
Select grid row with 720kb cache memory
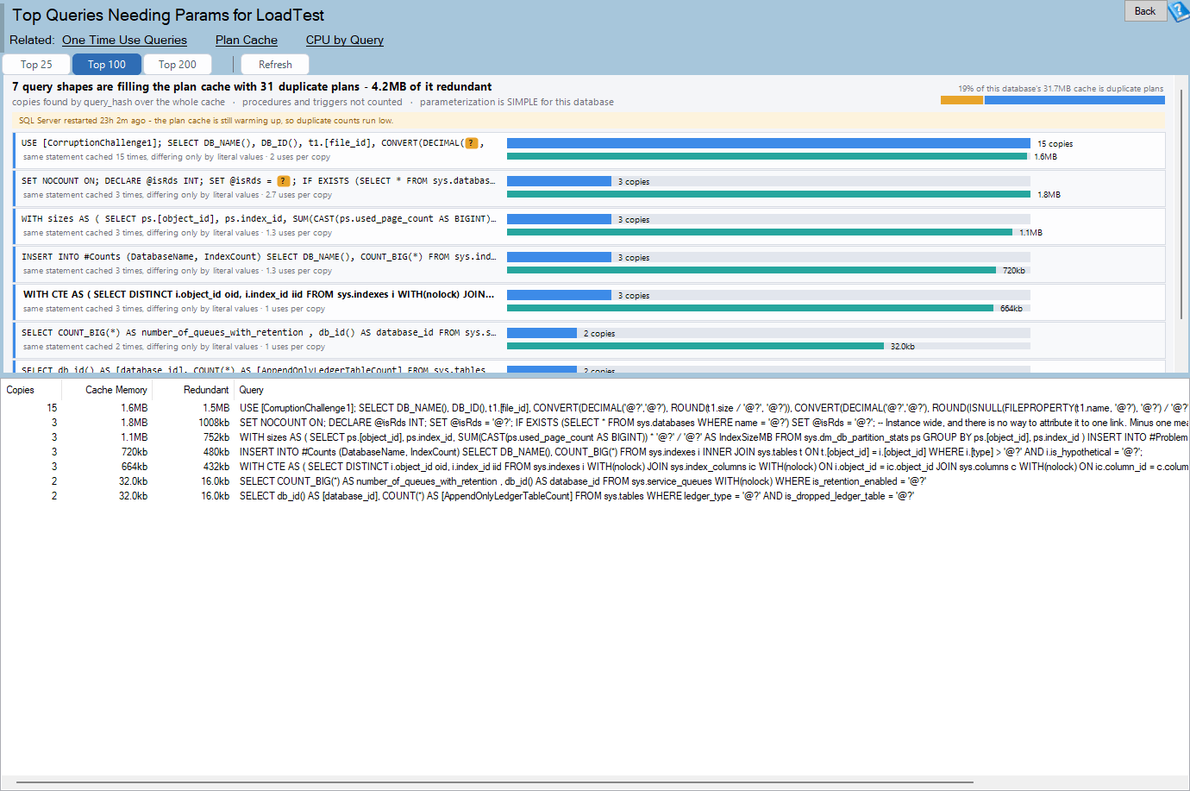595,452
